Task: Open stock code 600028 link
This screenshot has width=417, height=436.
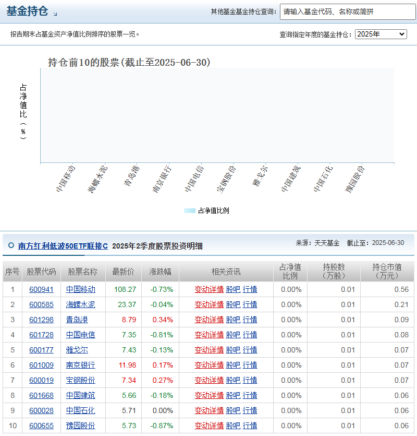Action: 41,410
